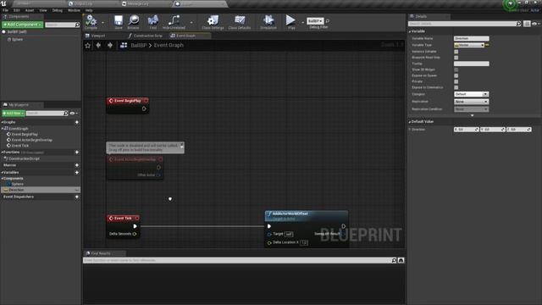Add new function with plus icon
Image resolution: width=542 pixels, height=305 pixels.
(77, 152)
